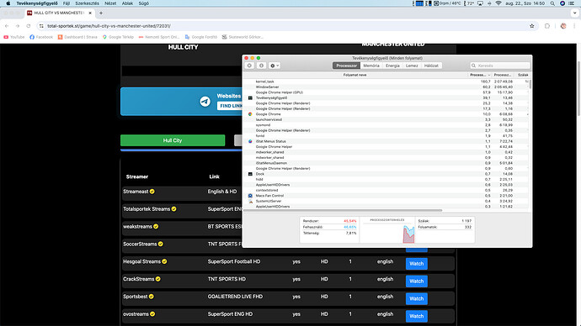The image size is (581, 326).
Task: Click the Google Chrome process icon in list
Action: [x=250, y=114]
